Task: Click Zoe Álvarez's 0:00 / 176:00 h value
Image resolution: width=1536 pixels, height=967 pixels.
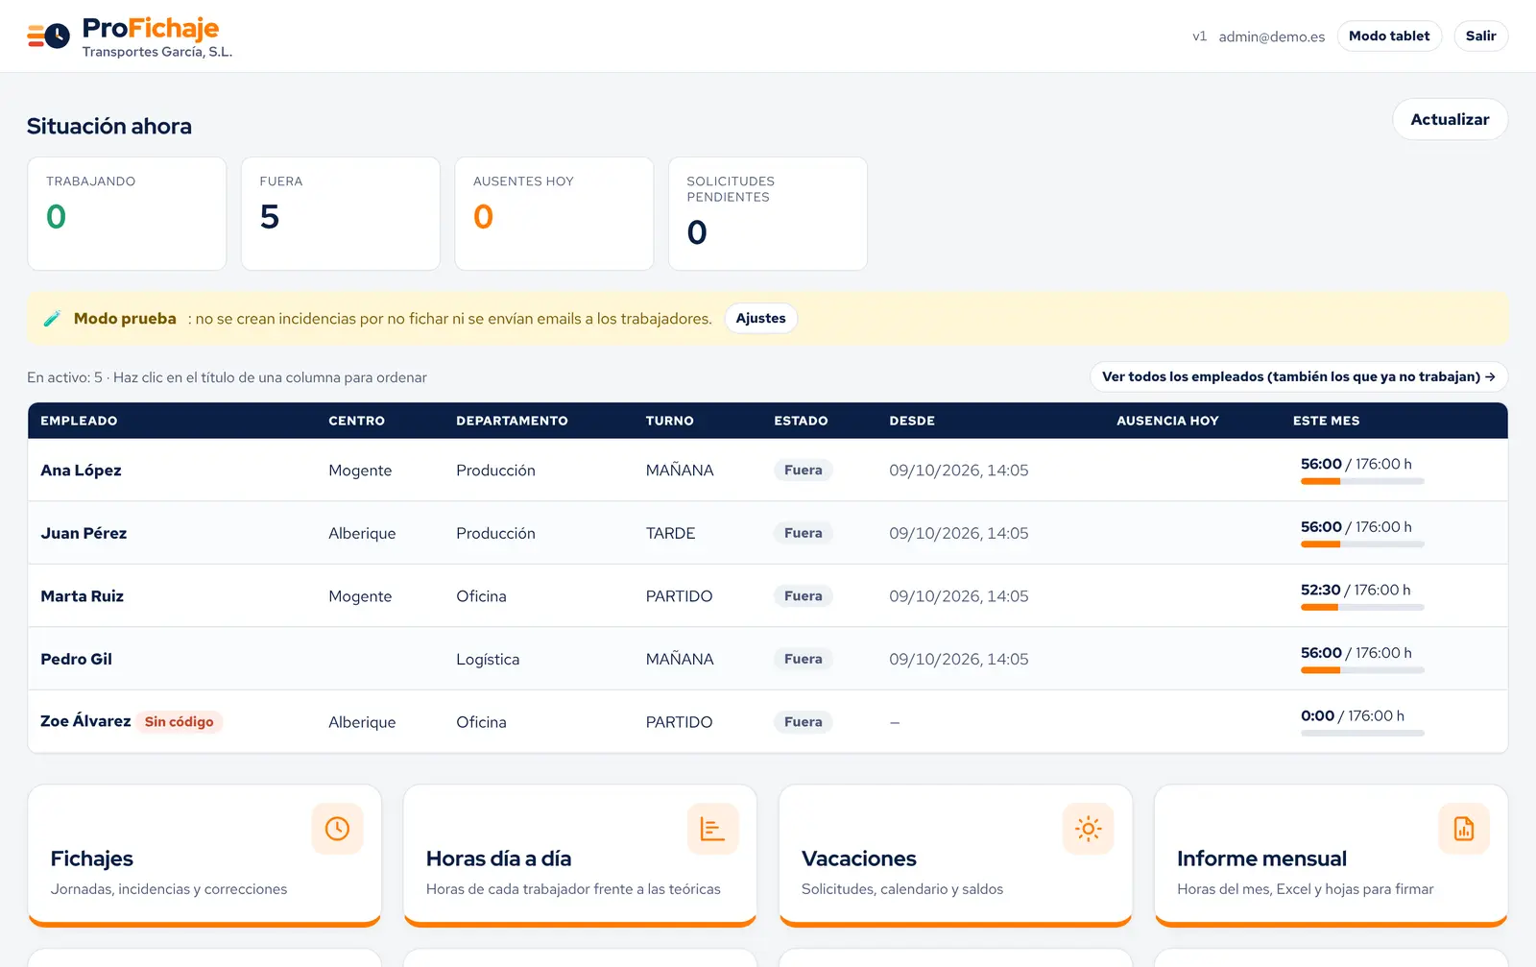Action: click(1353, 716)
